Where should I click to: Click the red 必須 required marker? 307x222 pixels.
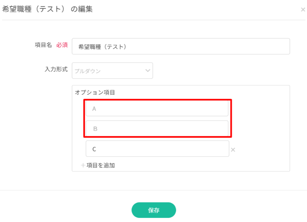(x=62, y=45)
